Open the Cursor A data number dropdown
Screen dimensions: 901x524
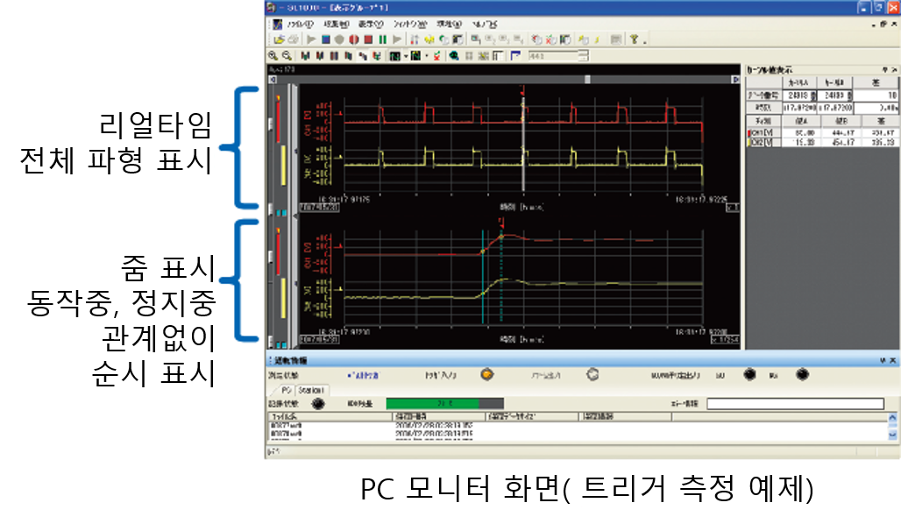pyautogui.click(x=813, y=96)
